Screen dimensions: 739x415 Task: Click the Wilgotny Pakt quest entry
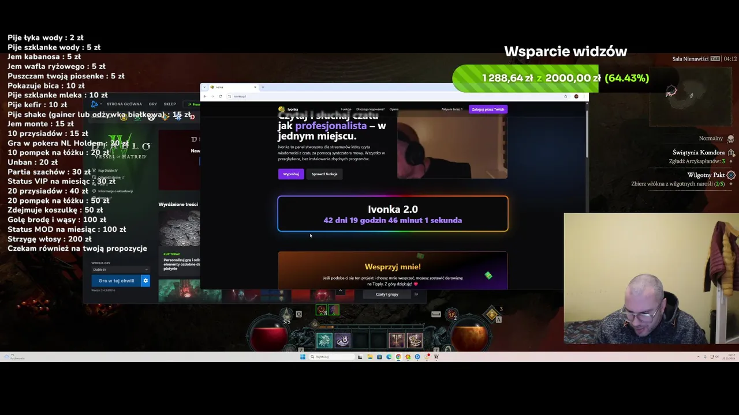[x=684, y=179]
